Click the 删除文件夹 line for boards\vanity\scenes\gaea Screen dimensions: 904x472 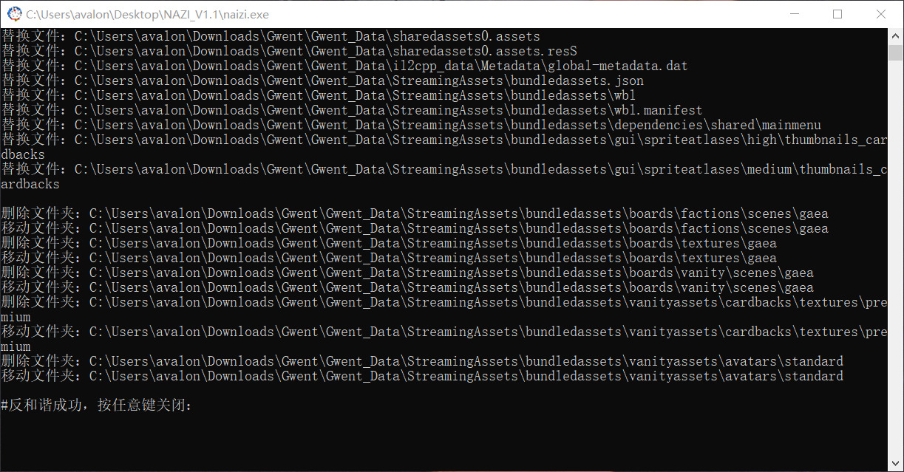coord(407,273)
